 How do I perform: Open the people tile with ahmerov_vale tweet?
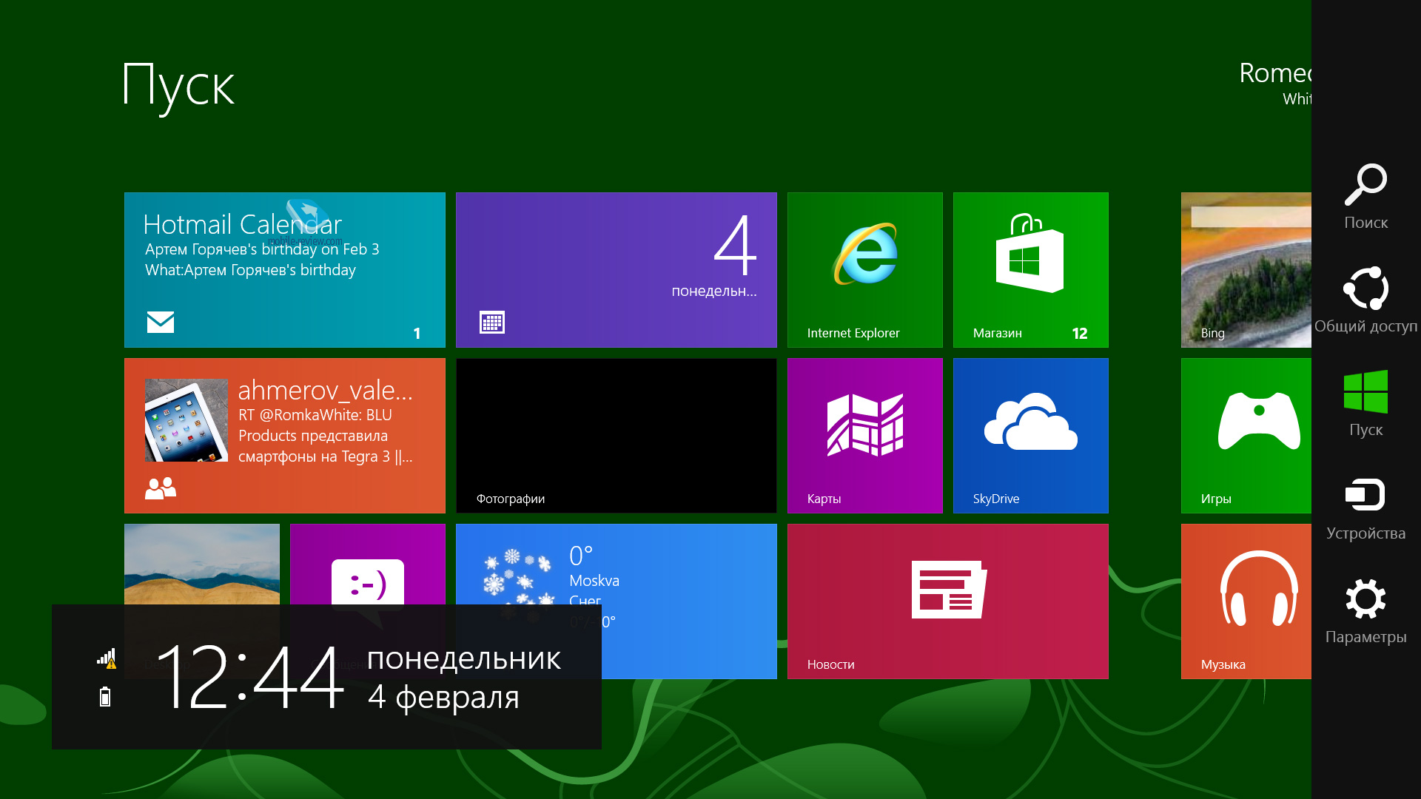(285, 436)
